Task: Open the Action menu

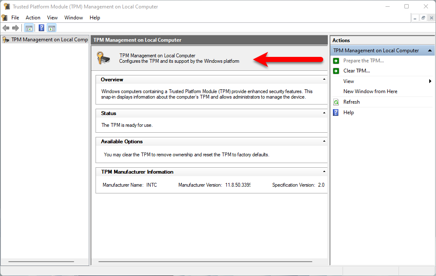Action: (x=33, y=18)
